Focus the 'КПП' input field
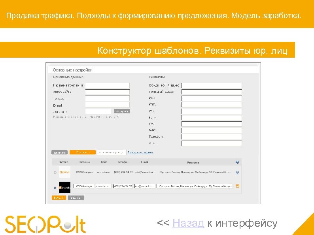 point(212,105)
